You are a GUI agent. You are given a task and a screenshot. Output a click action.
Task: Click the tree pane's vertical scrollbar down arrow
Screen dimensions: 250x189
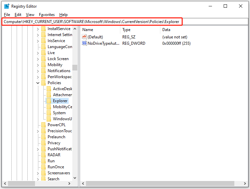click(75, 178)
